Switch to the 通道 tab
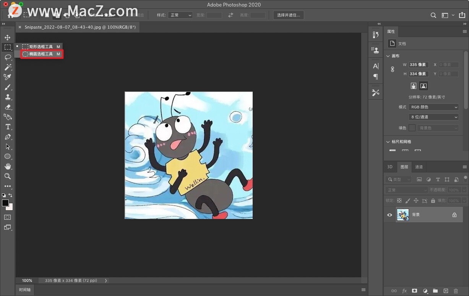 [x=419, y=167]
